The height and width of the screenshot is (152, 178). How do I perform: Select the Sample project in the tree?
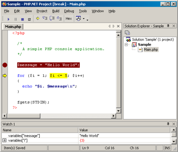coord(145,44)
